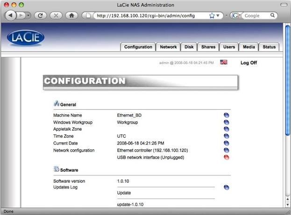Click the LaCie logo
The image size is (291, 215).
click(26, 38)
